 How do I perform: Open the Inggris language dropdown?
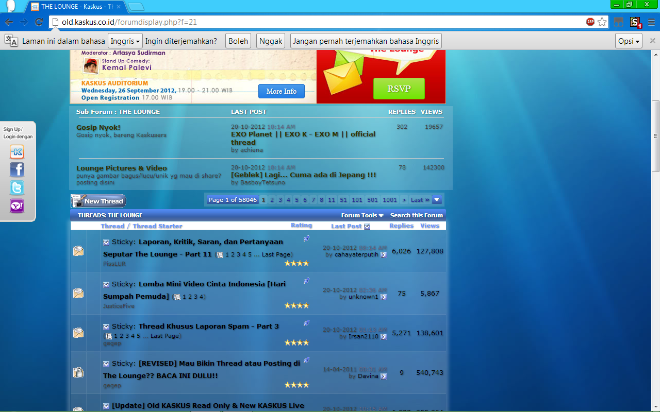[125, 41]
